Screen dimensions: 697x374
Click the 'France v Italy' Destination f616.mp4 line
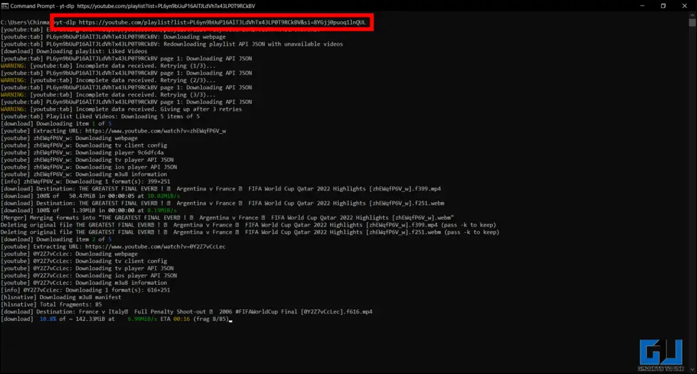click(x=187, y=312)
